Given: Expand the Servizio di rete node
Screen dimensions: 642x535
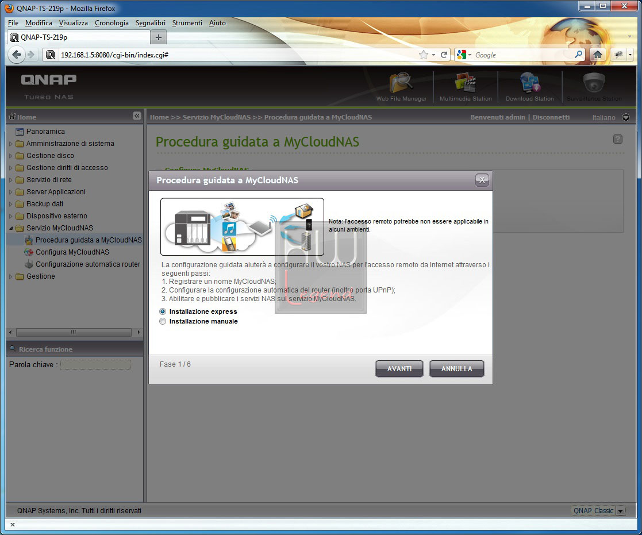Looking at the screenshot, I should click(11, 180).
